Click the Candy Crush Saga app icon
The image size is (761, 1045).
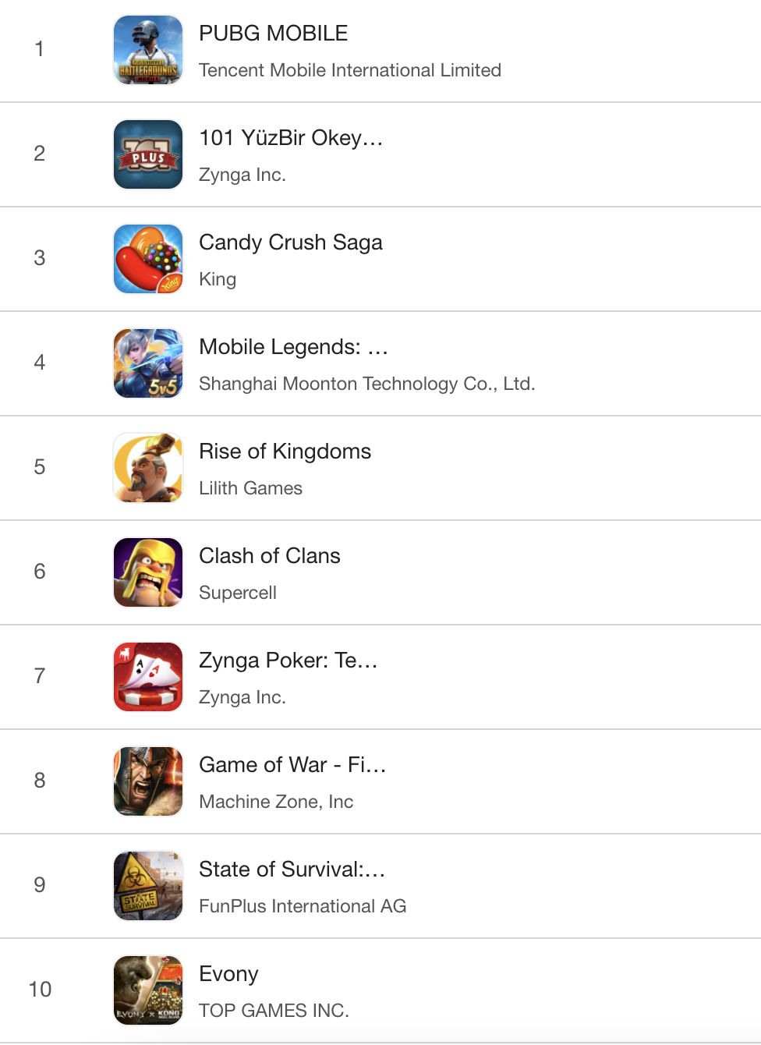coord(148,259)
